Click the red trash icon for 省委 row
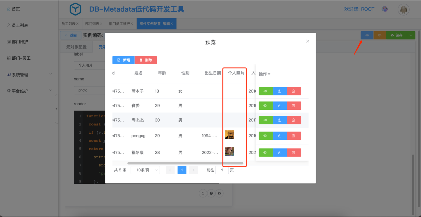This screenshot has width=421, height=217. point(294,106)
